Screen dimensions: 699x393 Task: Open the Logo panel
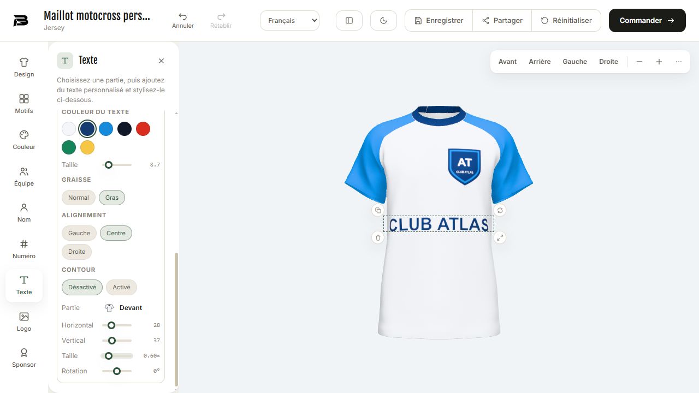tap(24, 321)
